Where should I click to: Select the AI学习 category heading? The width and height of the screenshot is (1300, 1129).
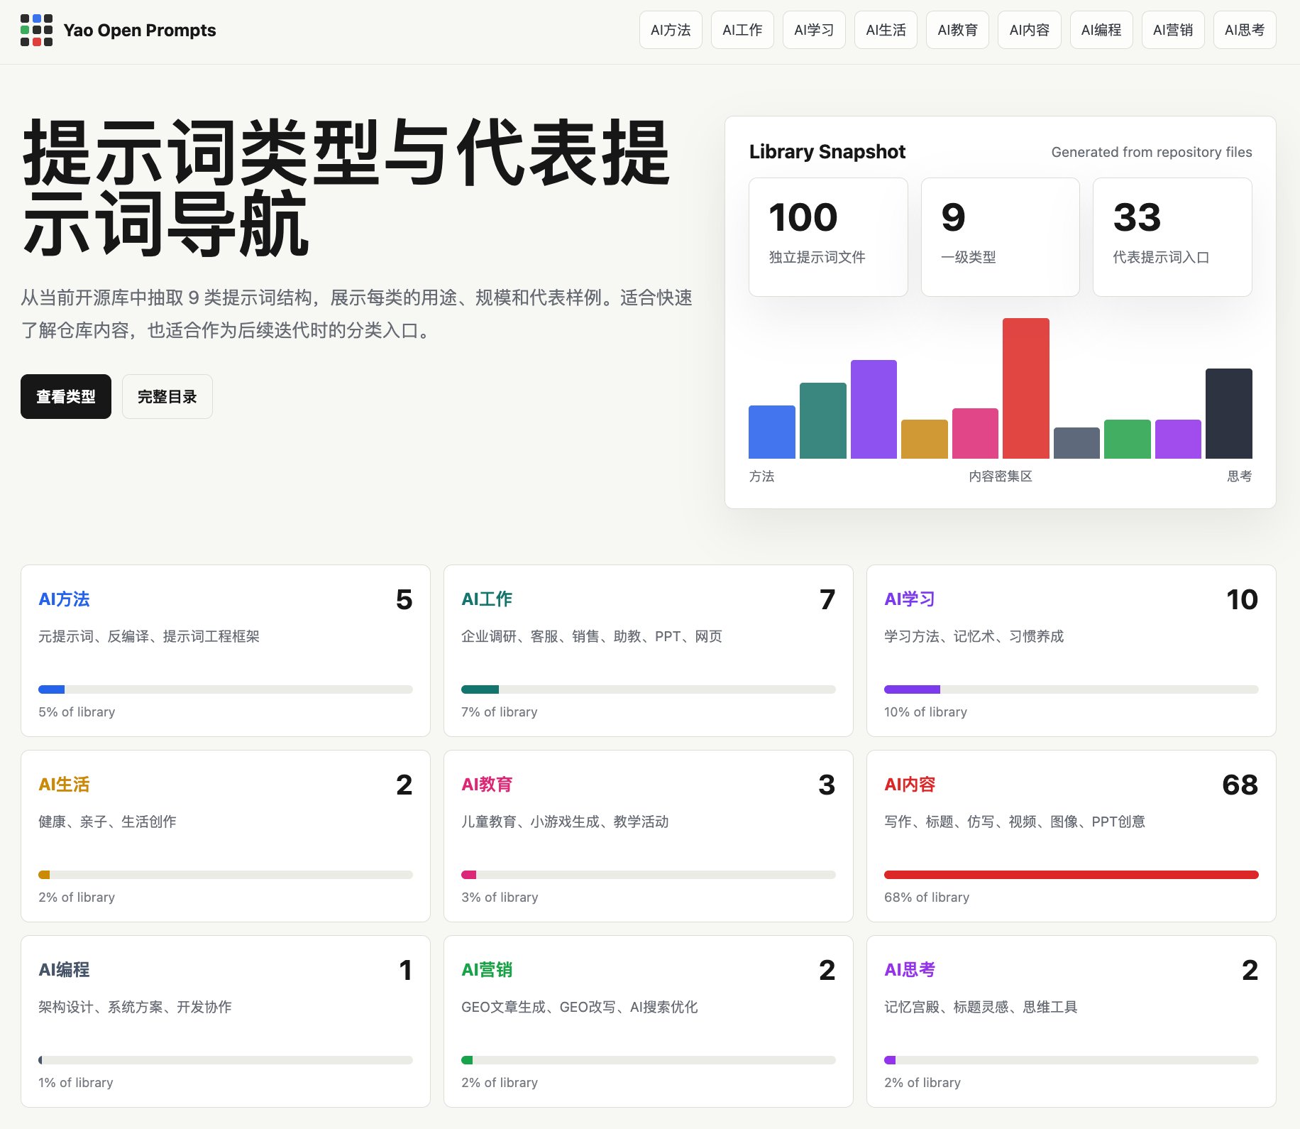point(910,599)
